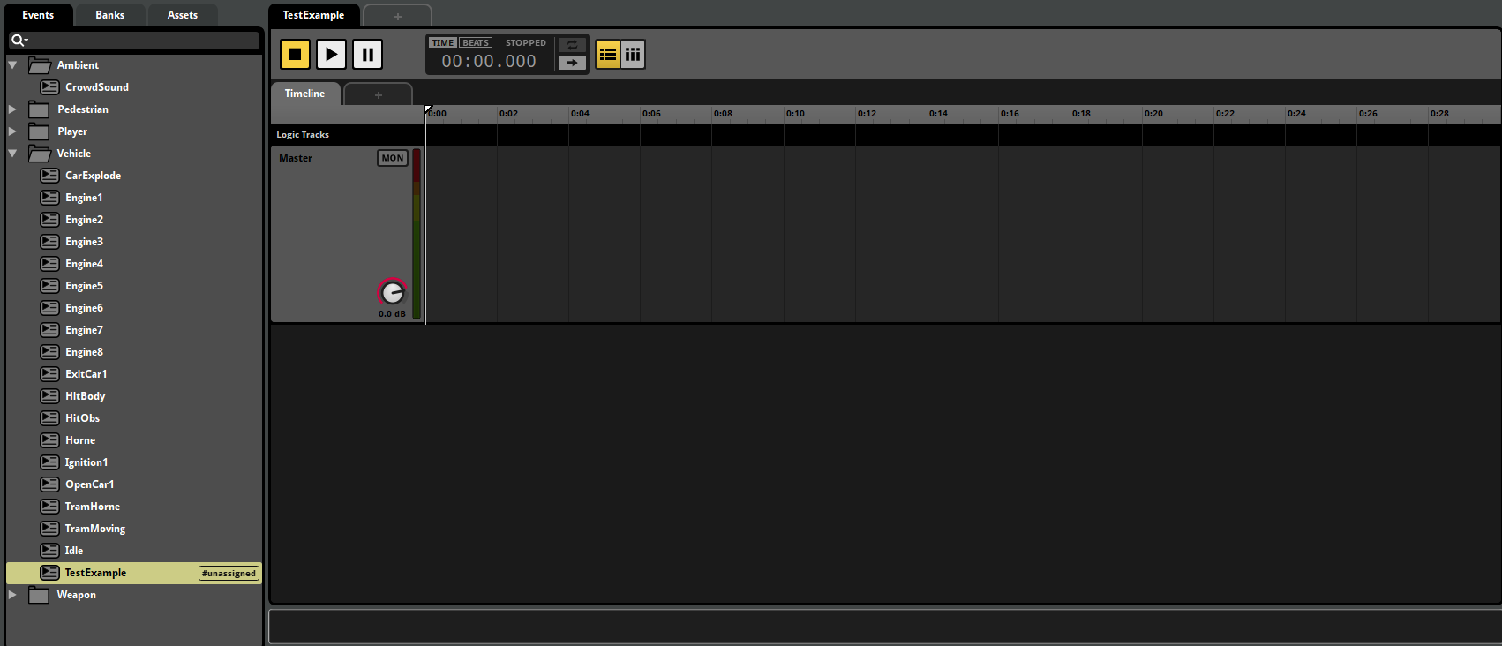
Task: Select the Idle event label
Action: point(74,551)
